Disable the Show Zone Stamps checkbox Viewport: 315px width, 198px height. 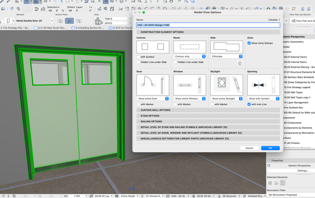[x=249, y=43]
